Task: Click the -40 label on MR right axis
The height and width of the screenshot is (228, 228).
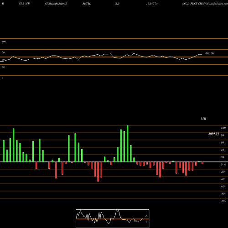Action: 223,179
